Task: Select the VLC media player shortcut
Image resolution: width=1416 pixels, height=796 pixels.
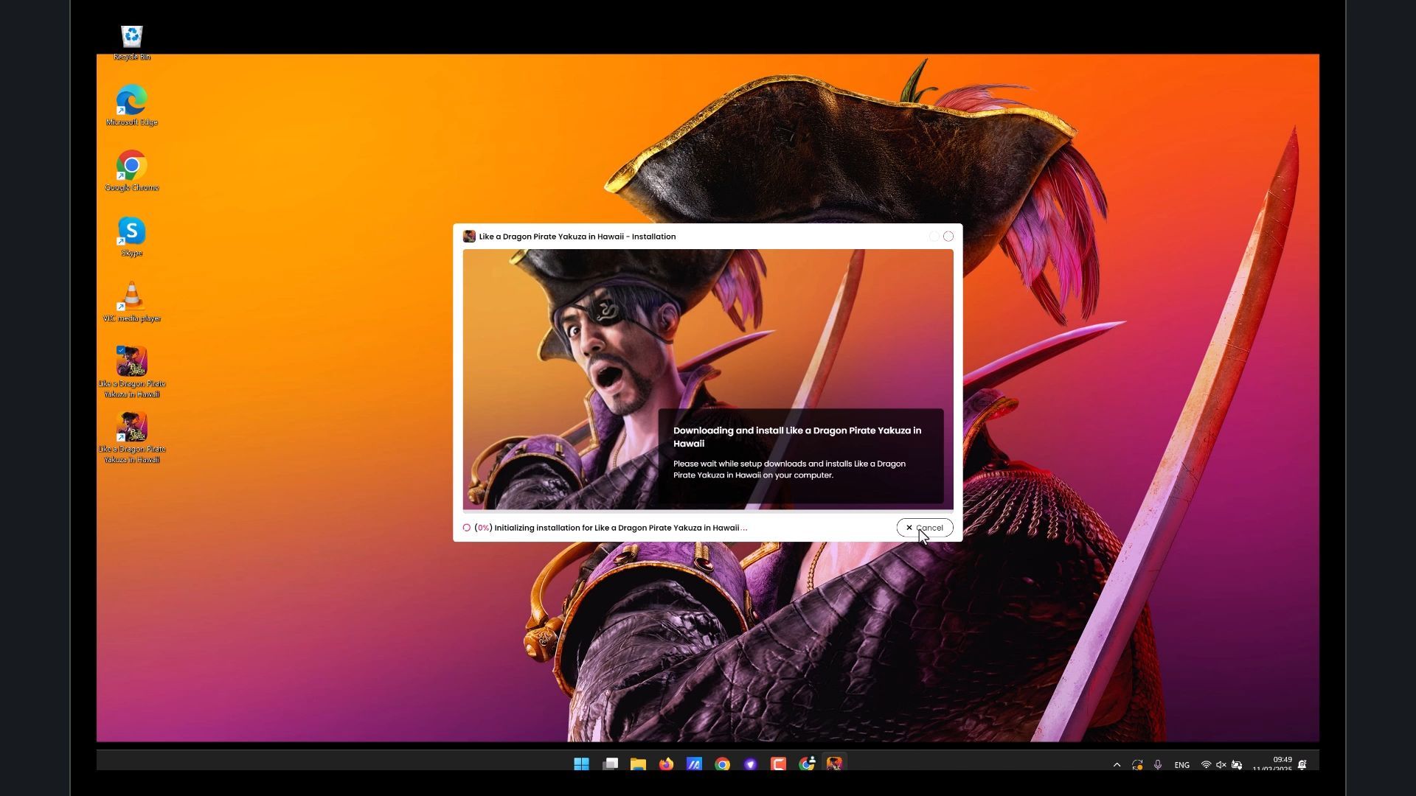Action: tap(131, 302)
